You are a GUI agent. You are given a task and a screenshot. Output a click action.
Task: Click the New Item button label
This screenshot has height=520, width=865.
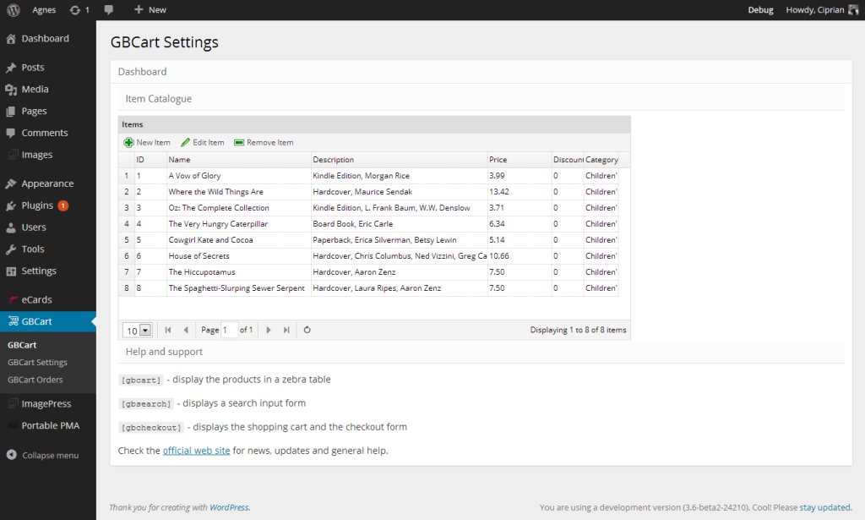154,142
